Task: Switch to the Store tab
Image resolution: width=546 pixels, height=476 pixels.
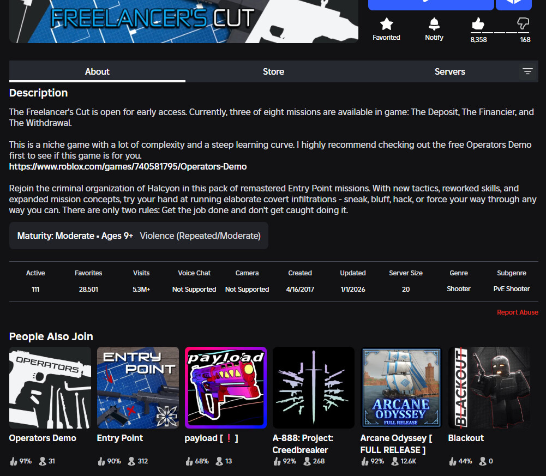Action: pyautogui.click(x=273, y=72)
